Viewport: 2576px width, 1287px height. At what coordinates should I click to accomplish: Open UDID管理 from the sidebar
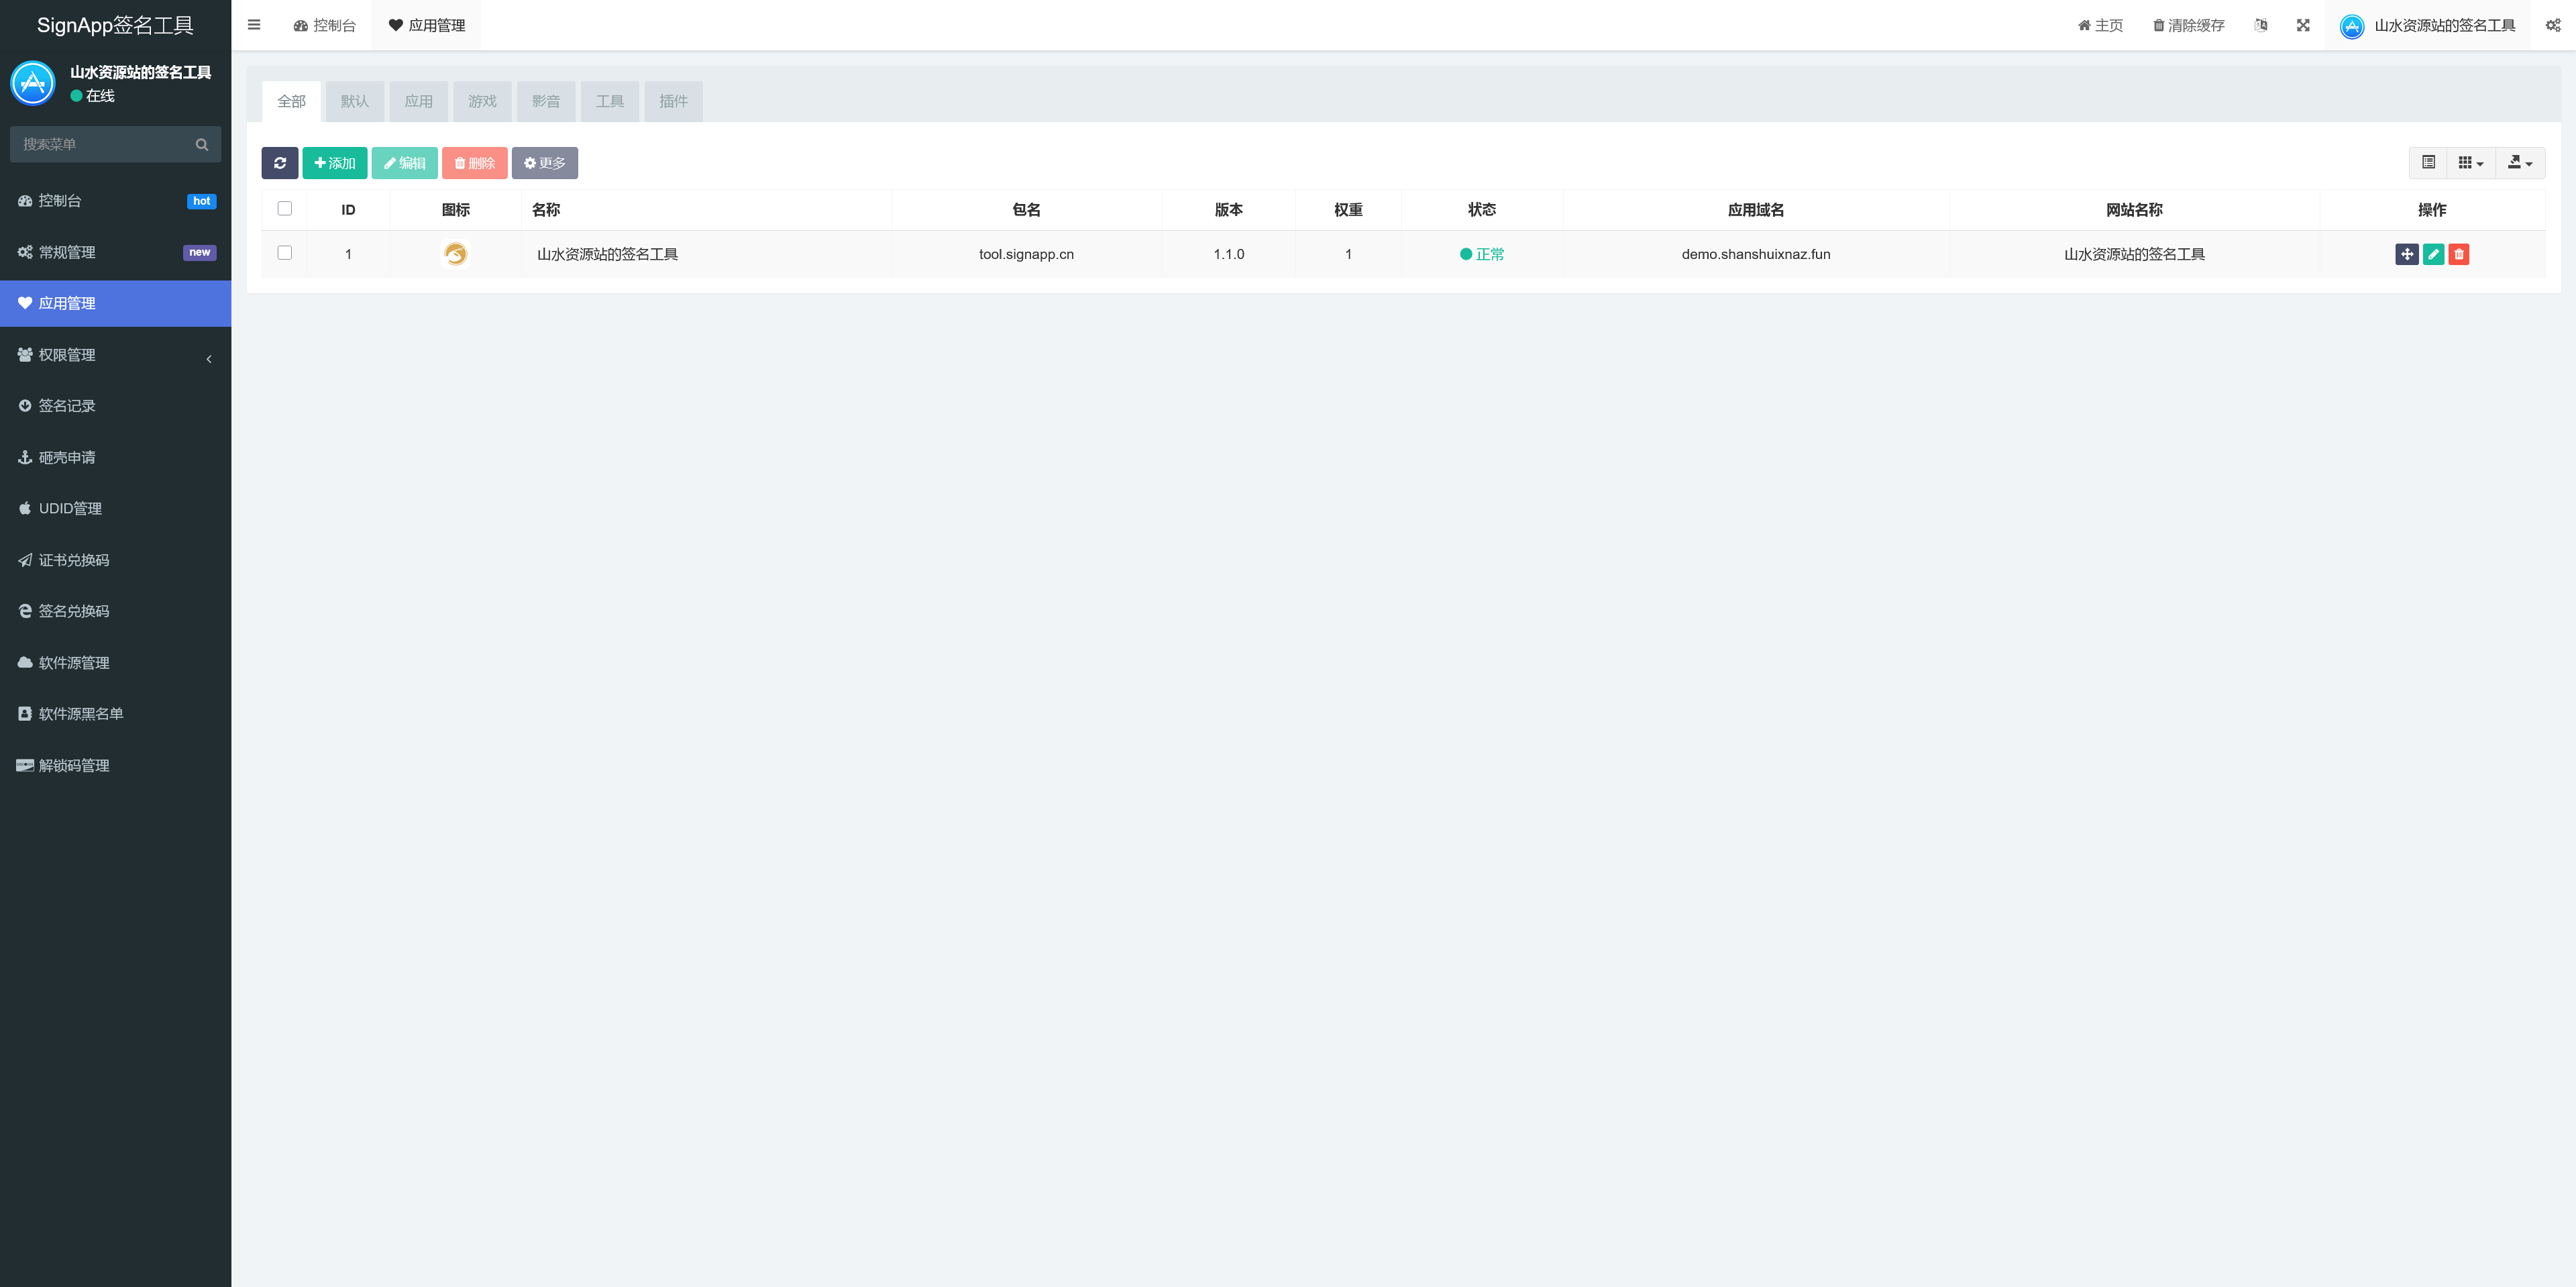69,509
